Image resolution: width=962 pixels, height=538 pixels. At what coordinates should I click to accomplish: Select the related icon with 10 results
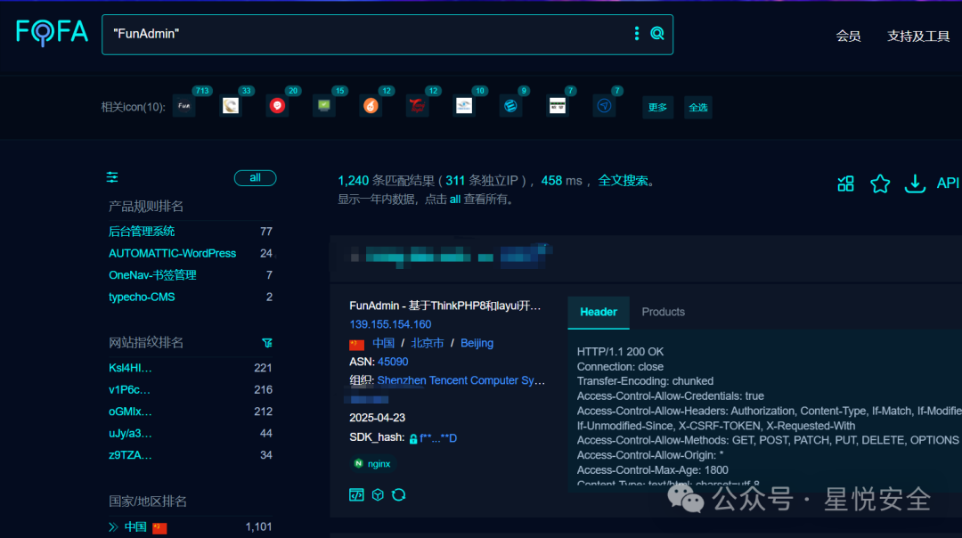[464, 106]
